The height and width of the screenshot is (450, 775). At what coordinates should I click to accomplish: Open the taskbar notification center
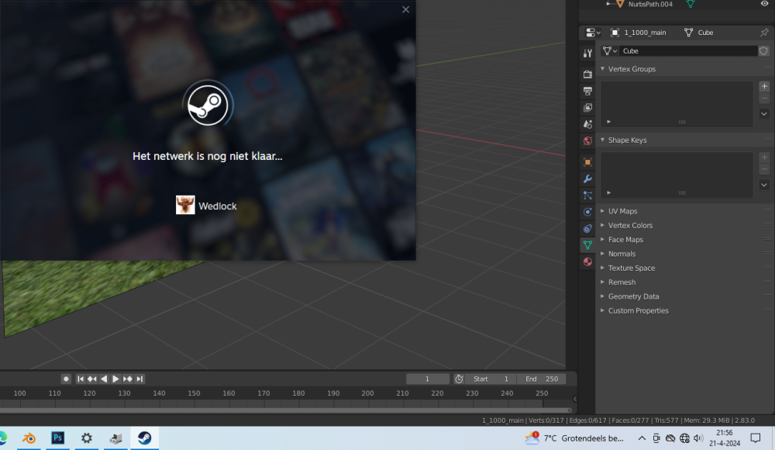pyautogui.click(x=755, y=438)
